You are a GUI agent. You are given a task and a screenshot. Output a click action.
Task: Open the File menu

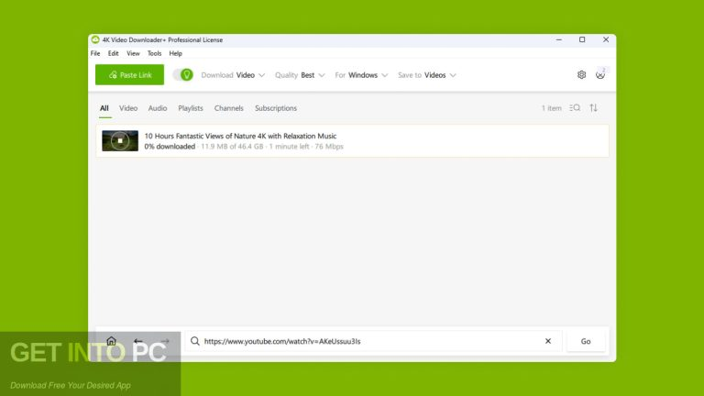click(x=95, y=53)
